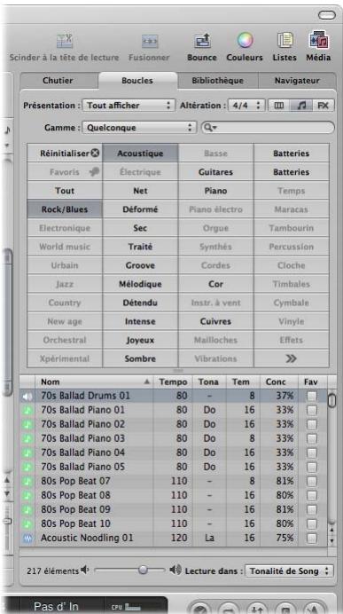The image size is (343, 614).
Task: Toggle the Rock/Blues genre filter
Action: click(65, 209)
